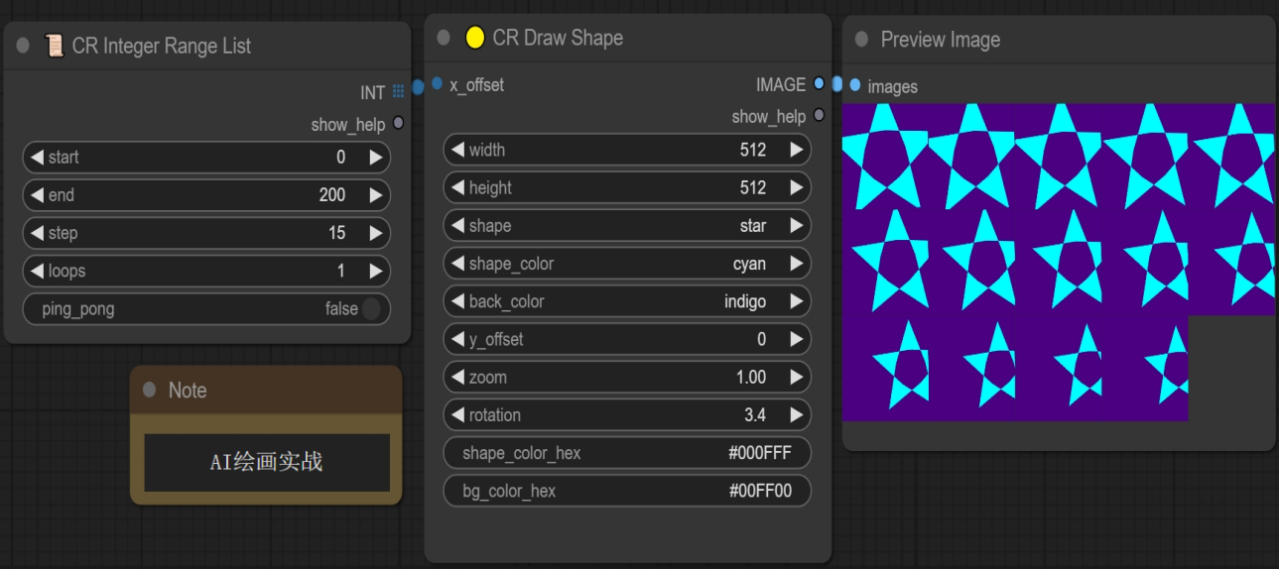Collapse the Note node dot
The height and width of the screenshot is (569, 1279).
coord(150,391)
